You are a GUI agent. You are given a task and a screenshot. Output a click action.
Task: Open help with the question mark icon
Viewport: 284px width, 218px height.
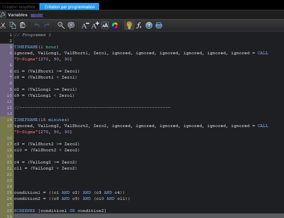[x=149, y=25]
